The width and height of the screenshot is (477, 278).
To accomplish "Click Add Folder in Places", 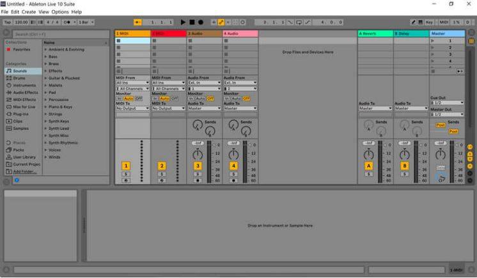I will point(25,171).
